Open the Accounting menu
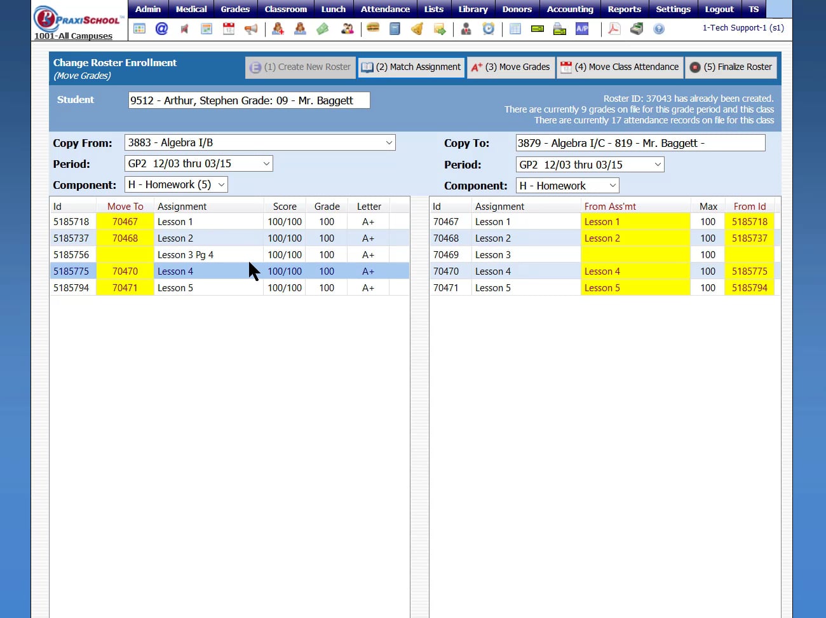The width and height of the screenshot is (826, 618). point(570,9)
